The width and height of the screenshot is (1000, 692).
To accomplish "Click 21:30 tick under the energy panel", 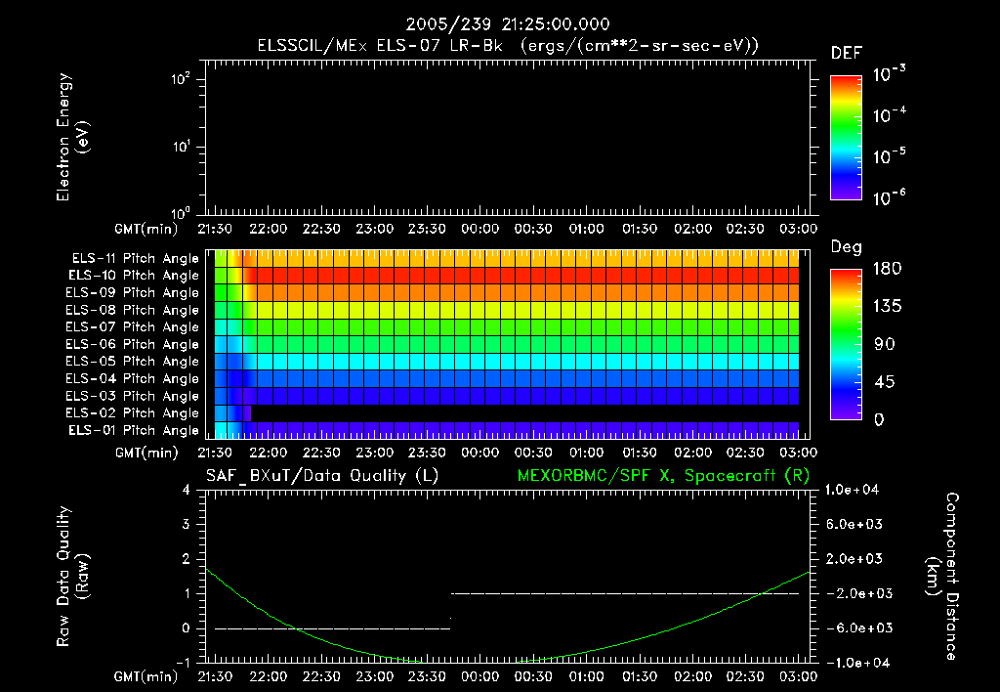I will click(215, 229).
